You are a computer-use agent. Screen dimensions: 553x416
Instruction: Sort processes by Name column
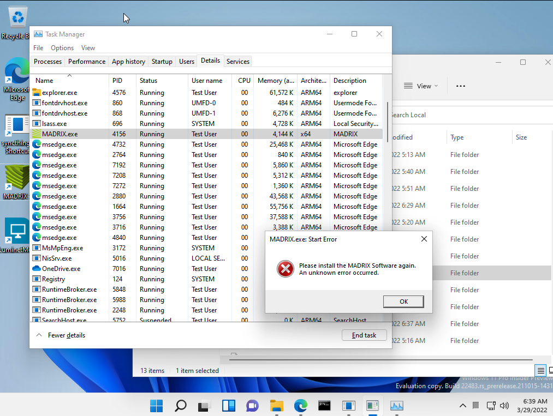click(x=69, y=81)
